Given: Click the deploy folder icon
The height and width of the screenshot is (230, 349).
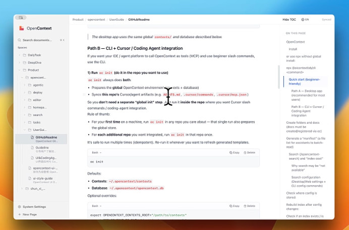Looking at the screenshot, I should tap(30, 93).
